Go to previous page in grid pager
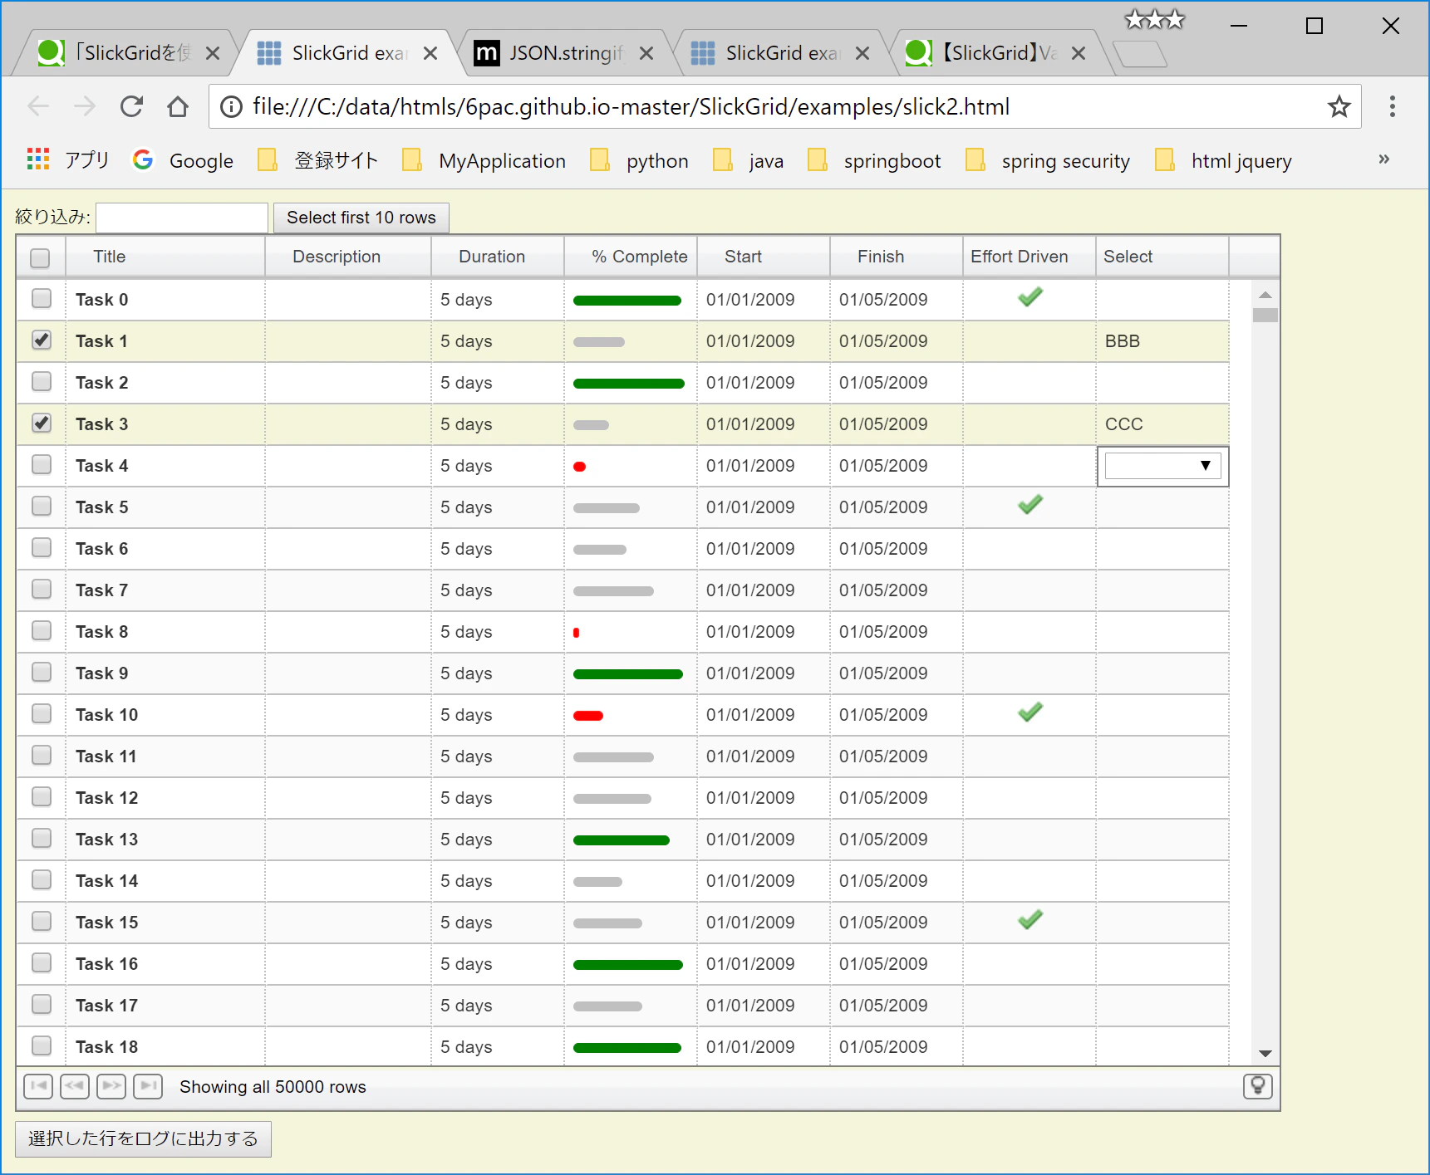The image size is (1430, 1175). [75, 1086]
